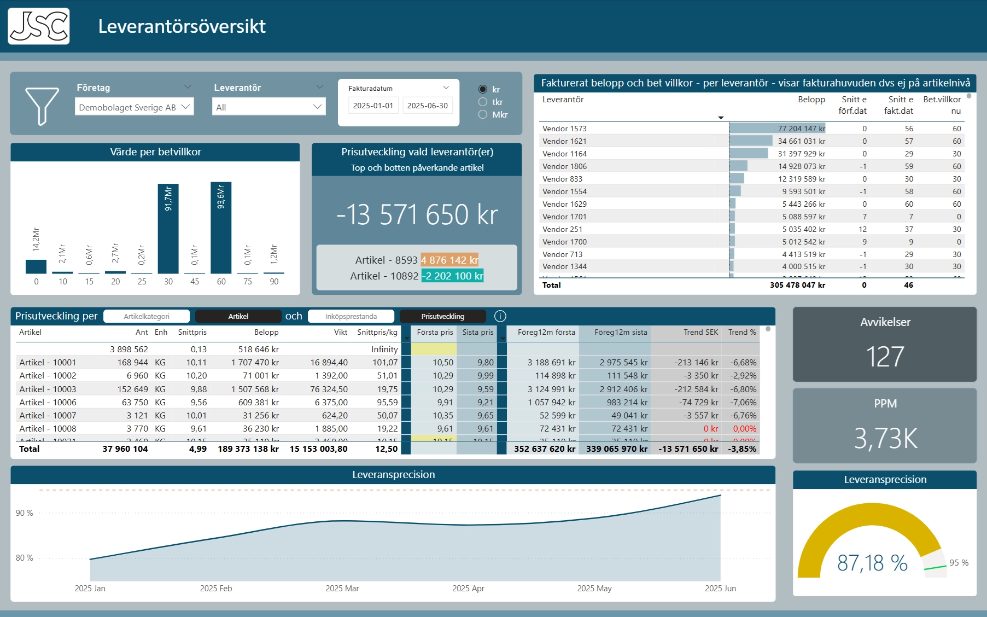Click the funnel filter icon
987x617 pixels.
pos(42,106)
